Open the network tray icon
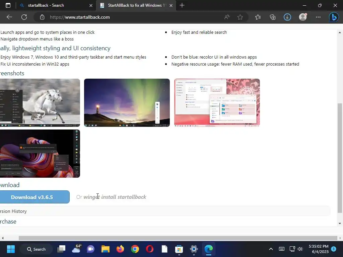Image resolution: width=343 pixels, height=257 pixels. [292, 249]
